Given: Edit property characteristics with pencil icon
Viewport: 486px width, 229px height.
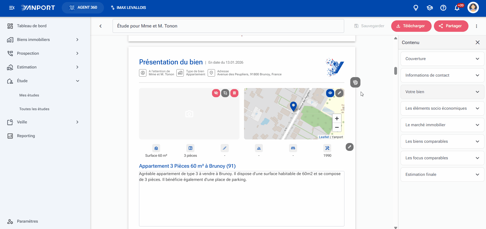Looking at the screenshot, I should (x=350, y=147).
